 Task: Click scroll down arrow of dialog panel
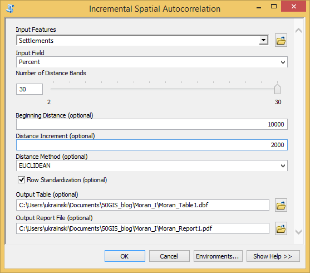click(298, 232)
